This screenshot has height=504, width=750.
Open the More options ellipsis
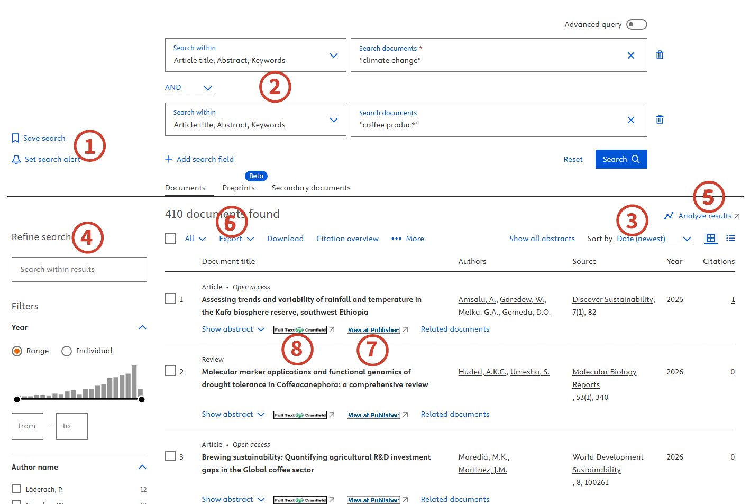click(396, 239)
